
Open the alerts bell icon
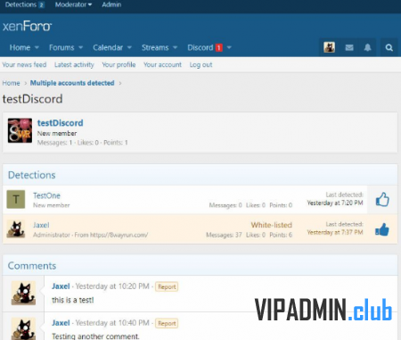[367, 47]
